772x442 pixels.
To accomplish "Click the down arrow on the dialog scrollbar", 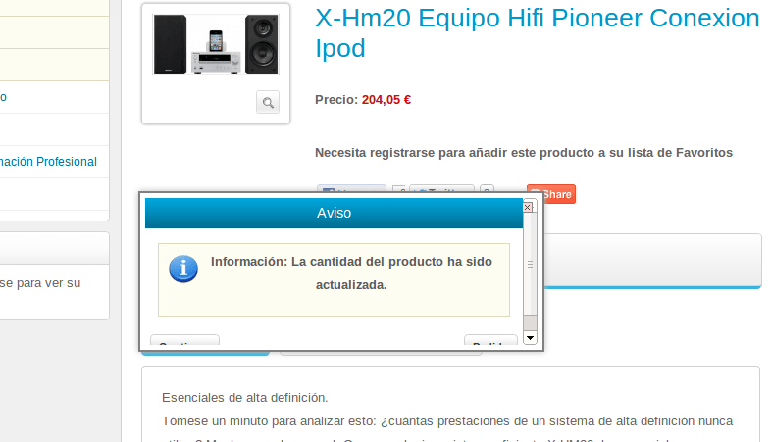I will click(530, 338).
